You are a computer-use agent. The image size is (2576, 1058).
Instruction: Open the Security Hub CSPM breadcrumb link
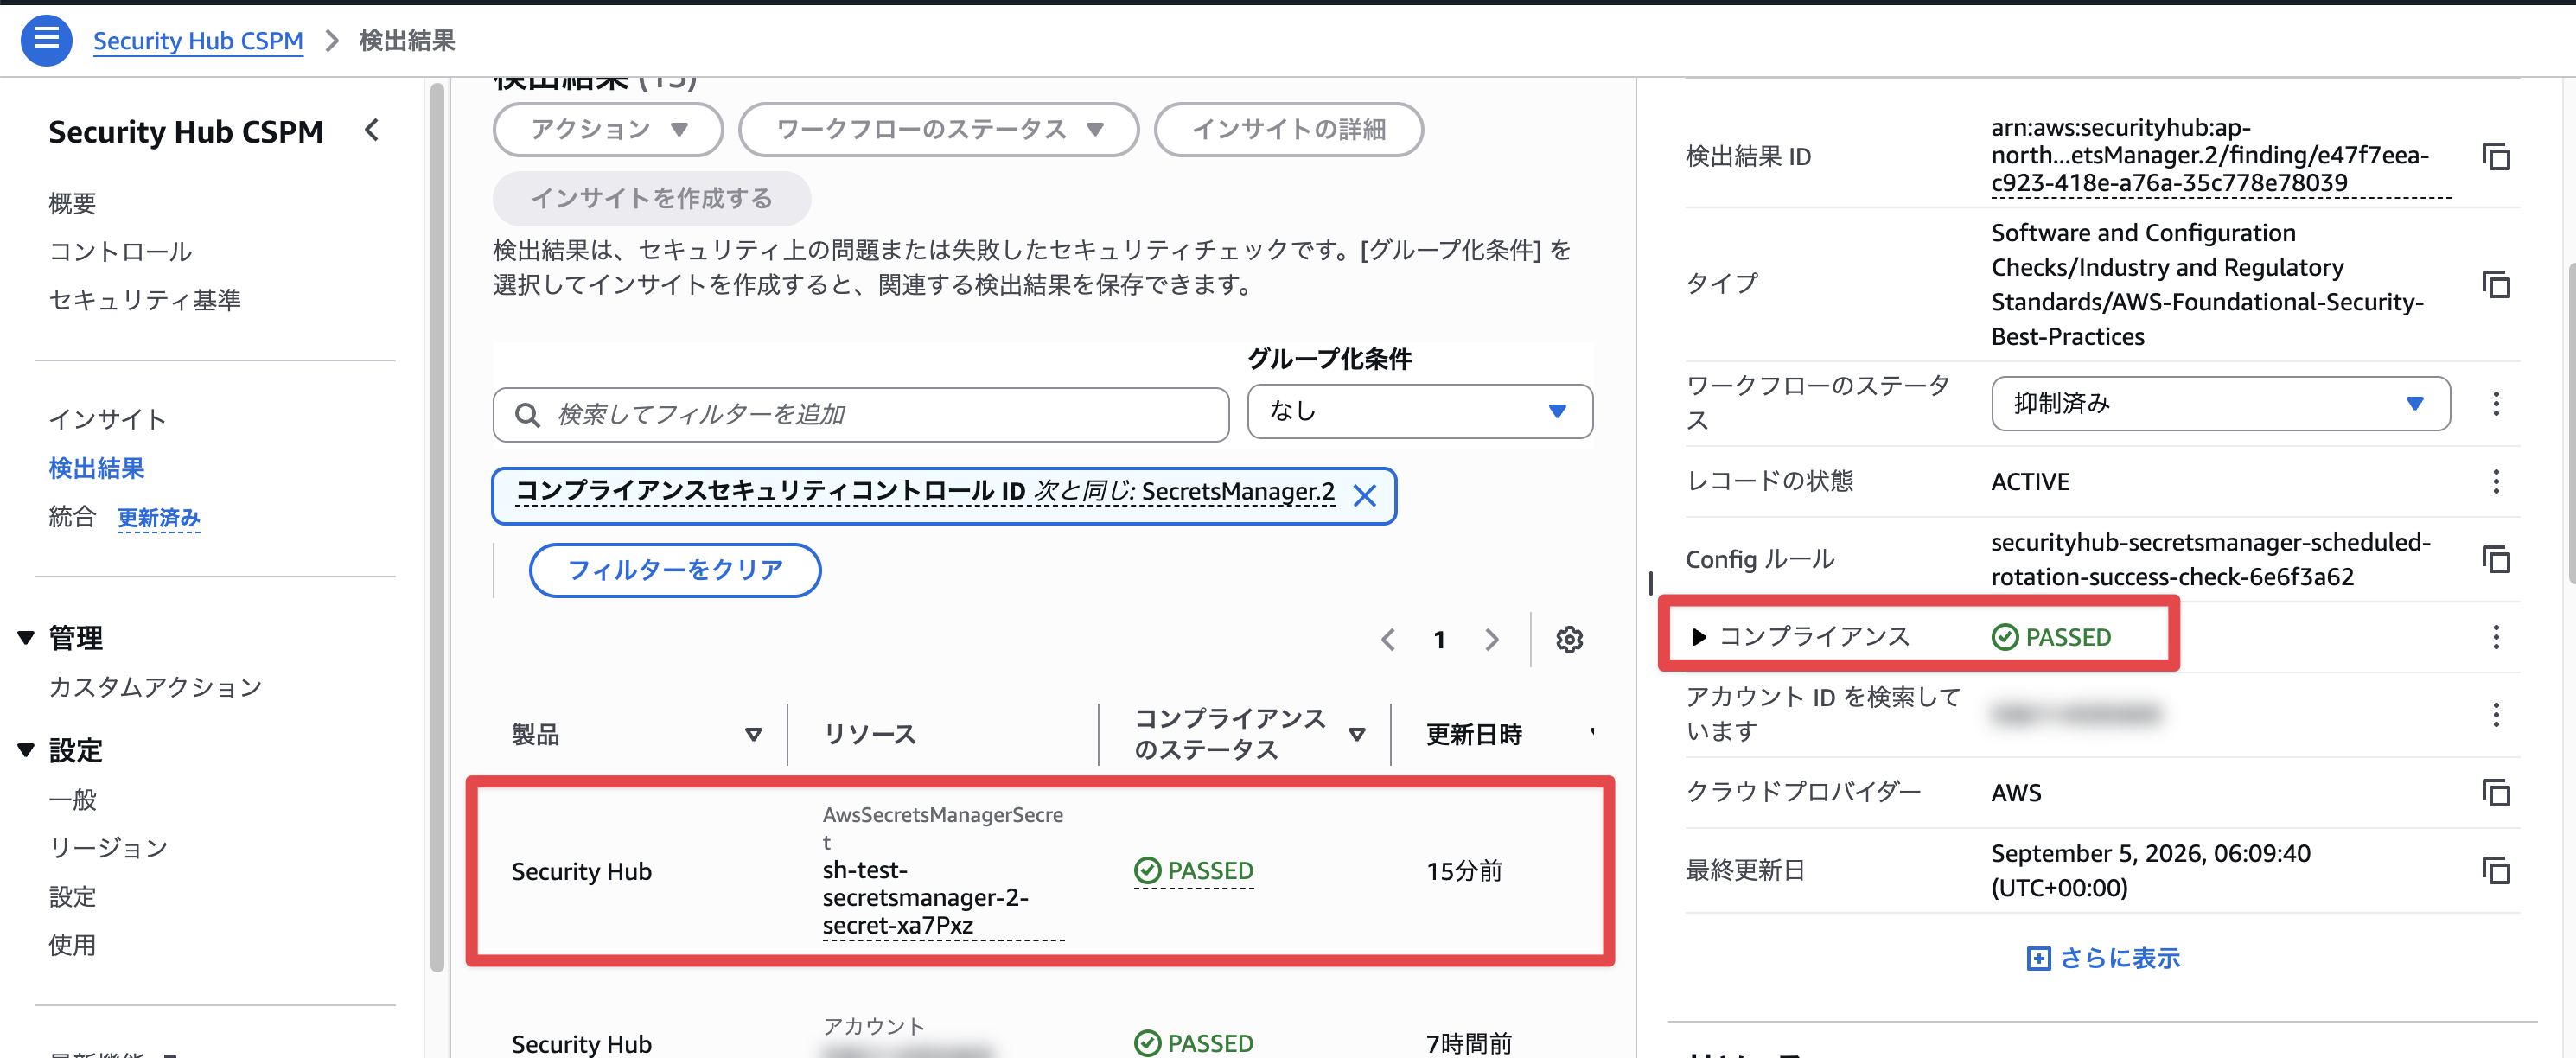point(198,40)
